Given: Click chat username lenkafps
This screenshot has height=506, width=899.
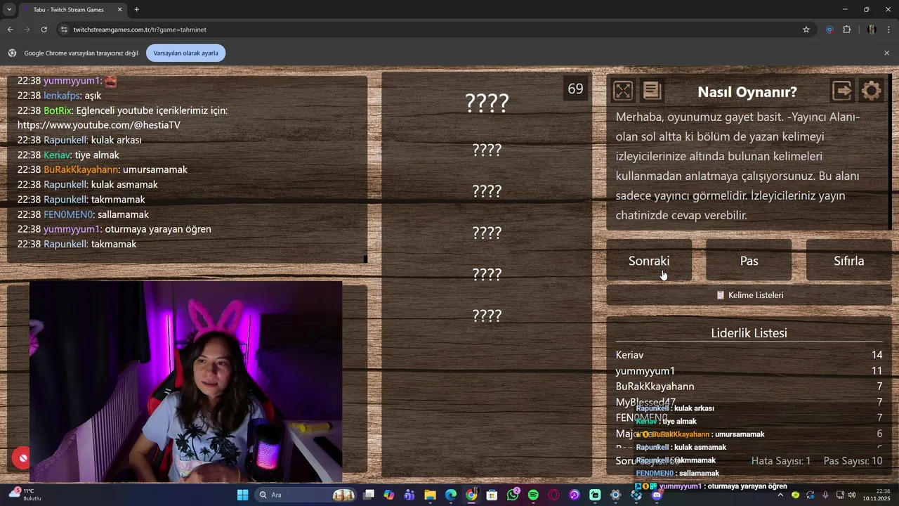Looking at the screenshot, I should click(x=63, y=96).
